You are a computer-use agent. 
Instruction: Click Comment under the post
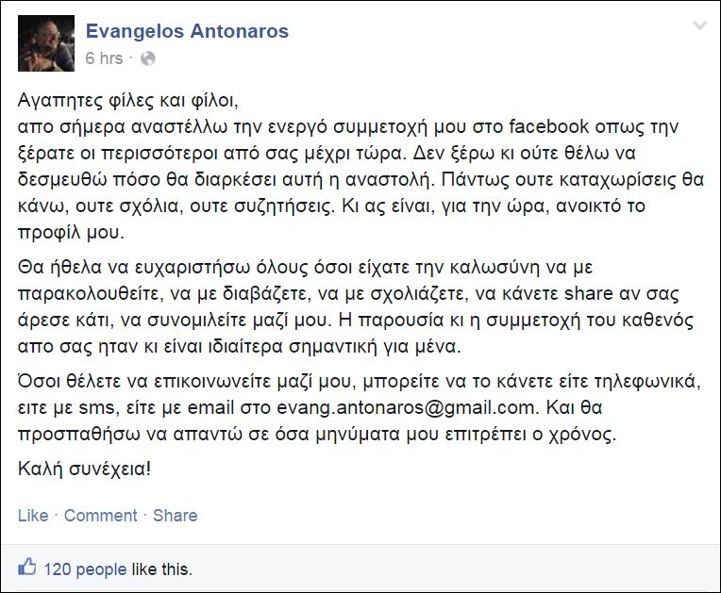[x=101, y=516]
